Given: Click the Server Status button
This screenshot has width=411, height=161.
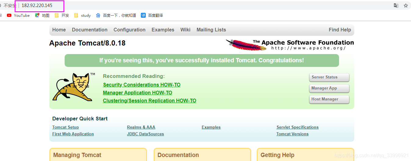Looking at the screenshot, I should [329, 77].
